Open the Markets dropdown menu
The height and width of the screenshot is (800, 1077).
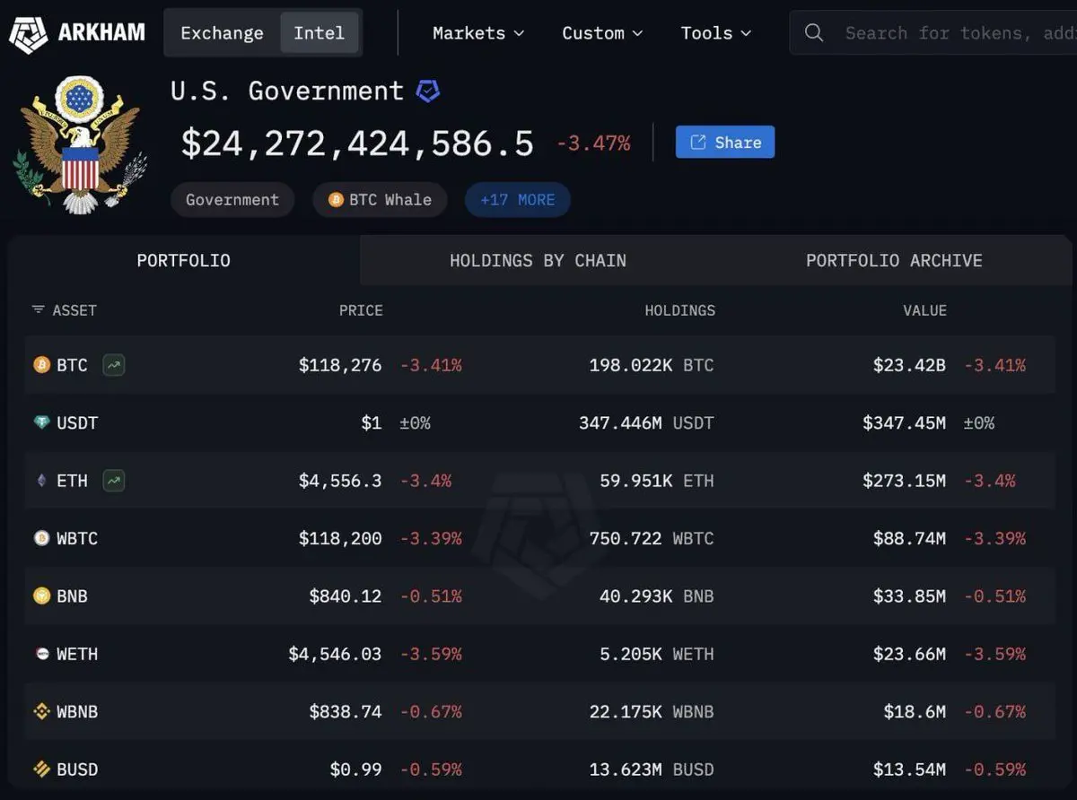coord(478,33)
